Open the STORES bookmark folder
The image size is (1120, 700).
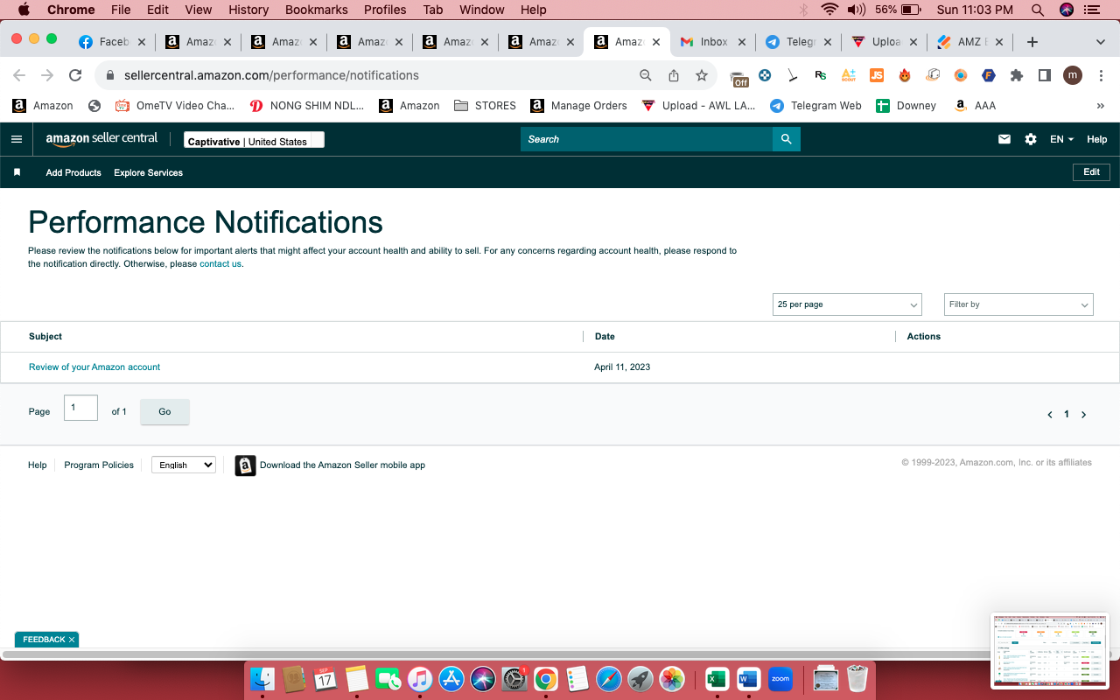486,106
